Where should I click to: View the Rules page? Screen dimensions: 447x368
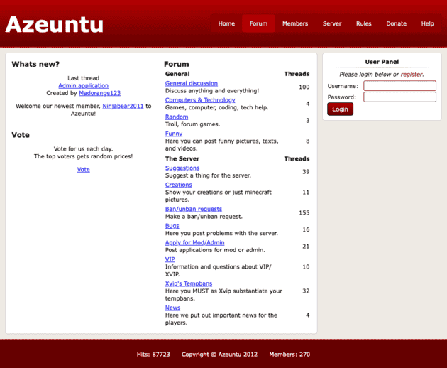tap(363, 23)
